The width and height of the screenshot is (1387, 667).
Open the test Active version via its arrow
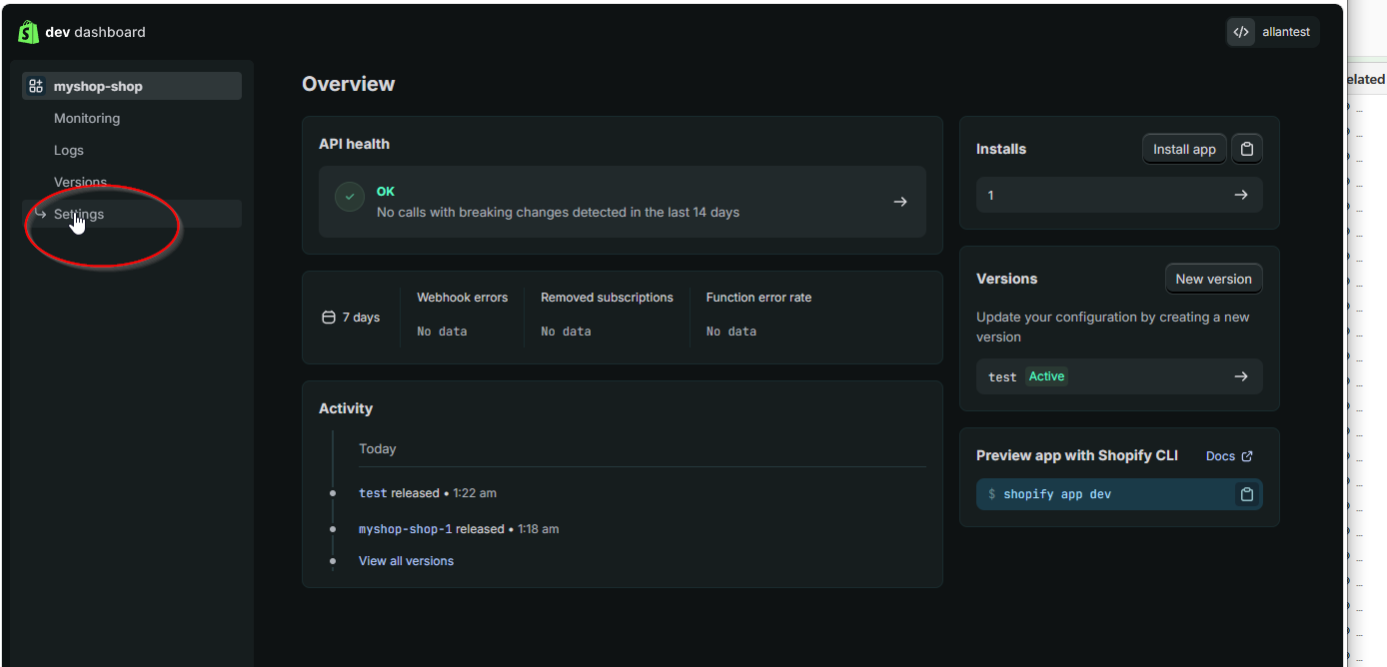tap(1241, 376)
